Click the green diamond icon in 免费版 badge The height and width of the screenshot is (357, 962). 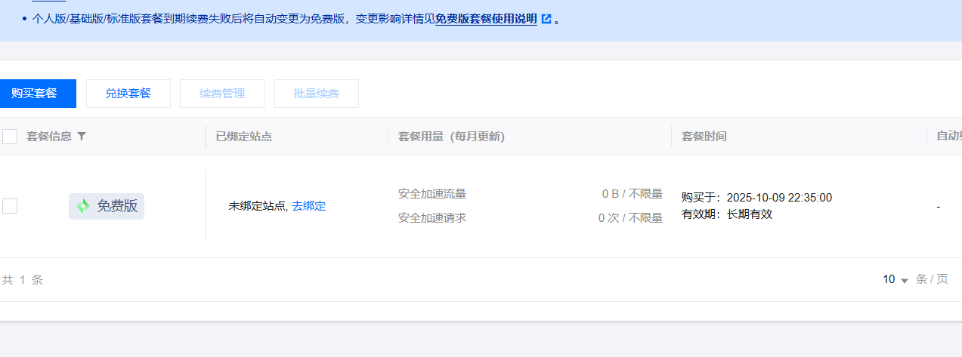(x=83, y=206)
